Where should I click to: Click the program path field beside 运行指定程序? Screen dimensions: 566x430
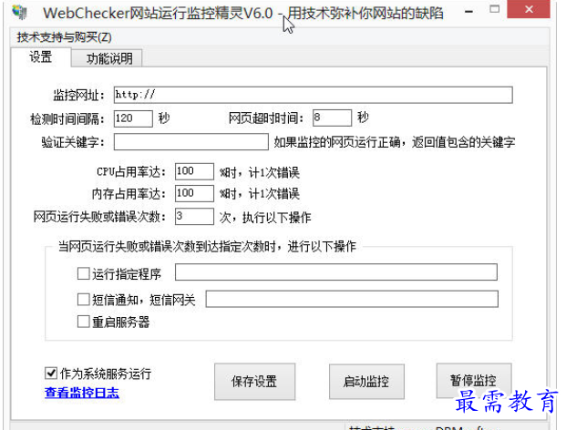click(x=336, y=272)
